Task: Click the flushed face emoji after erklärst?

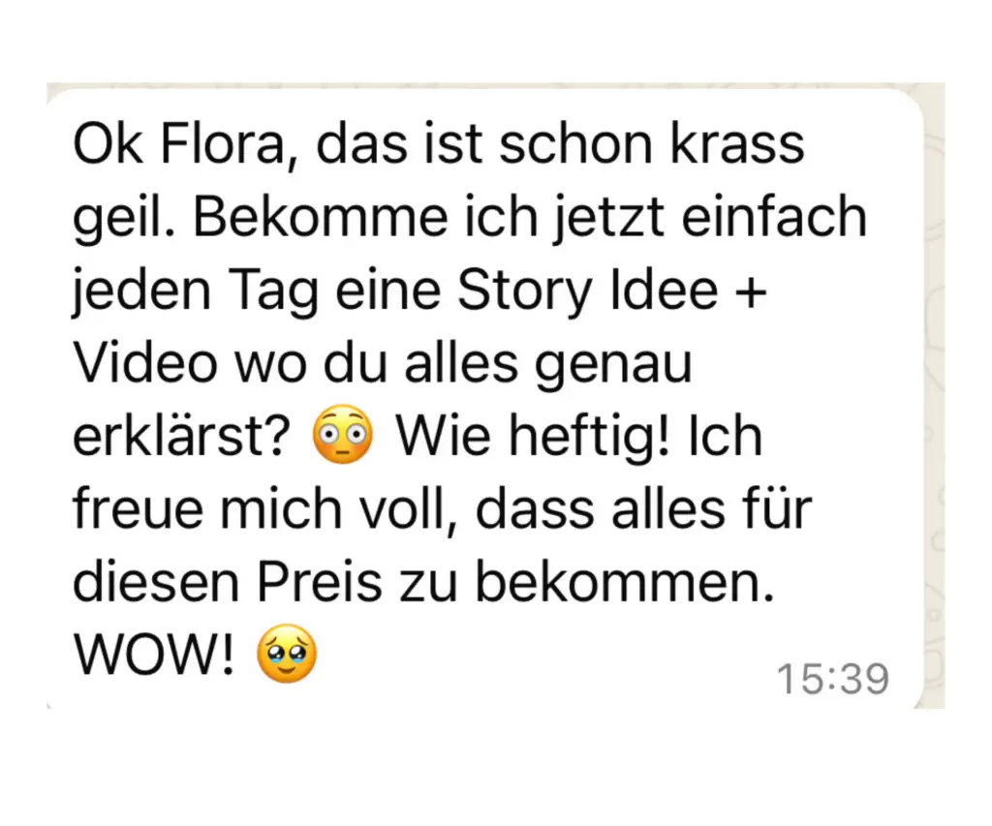Action: coord(343,433)
